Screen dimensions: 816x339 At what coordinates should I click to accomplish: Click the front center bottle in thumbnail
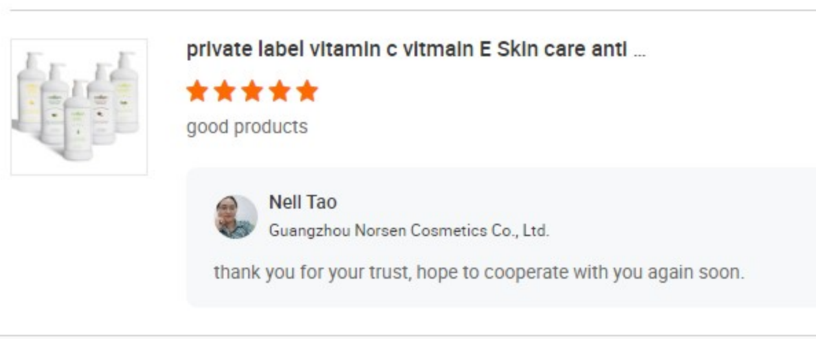coord(78,124)
